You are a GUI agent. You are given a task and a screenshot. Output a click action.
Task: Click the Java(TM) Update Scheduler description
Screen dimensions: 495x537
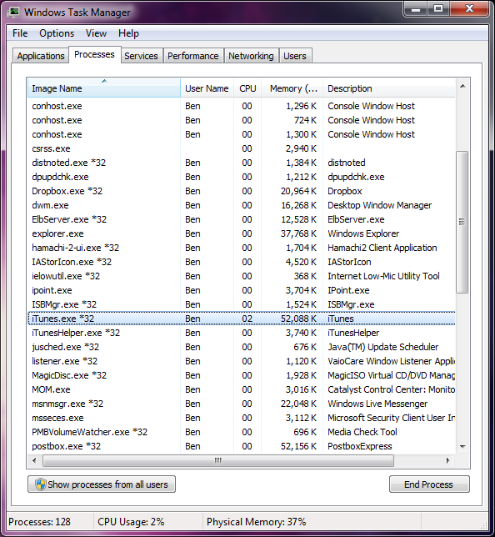[383, 347]
